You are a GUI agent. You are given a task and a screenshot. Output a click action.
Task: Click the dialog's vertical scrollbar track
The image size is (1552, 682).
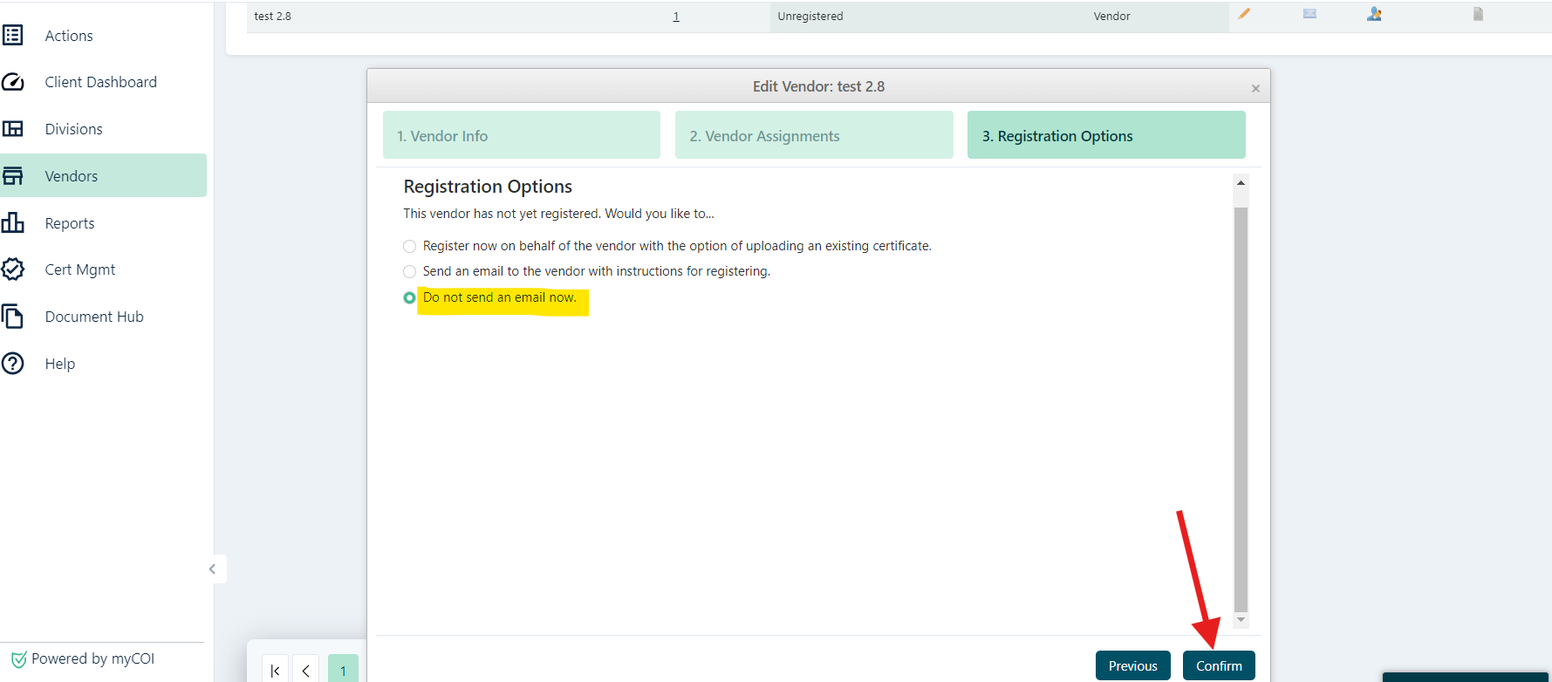click(1241, 410)
